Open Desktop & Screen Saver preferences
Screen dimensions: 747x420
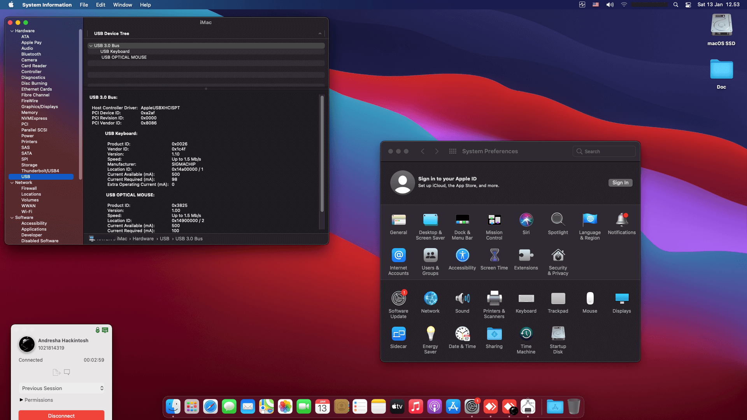pos(430,227)
